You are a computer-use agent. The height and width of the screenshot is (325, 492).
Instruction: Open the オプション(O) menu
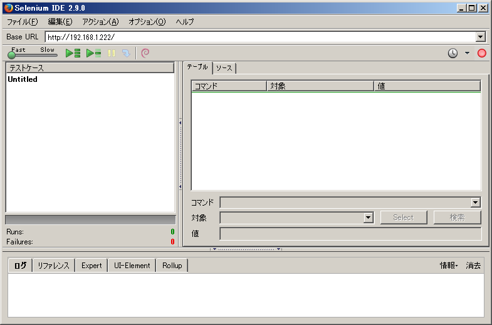147,22
